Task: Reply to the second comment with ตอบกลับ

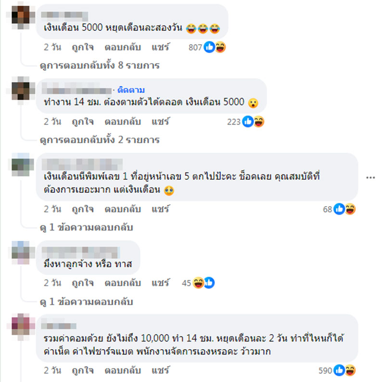Action: click(x=123, y=121)
